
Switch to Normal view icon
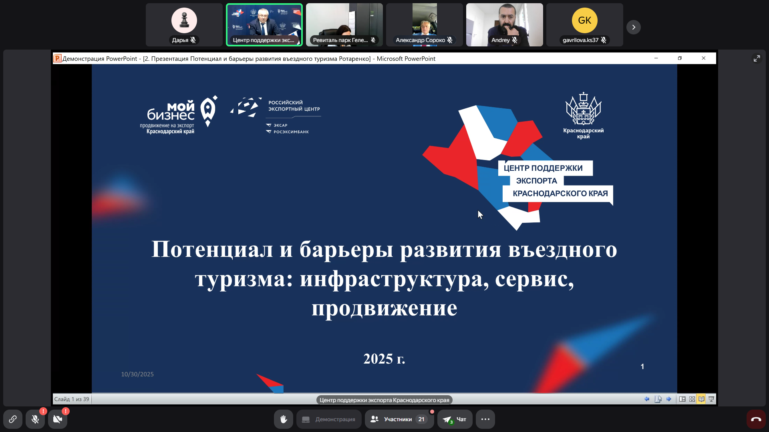(x=682, y=399)
